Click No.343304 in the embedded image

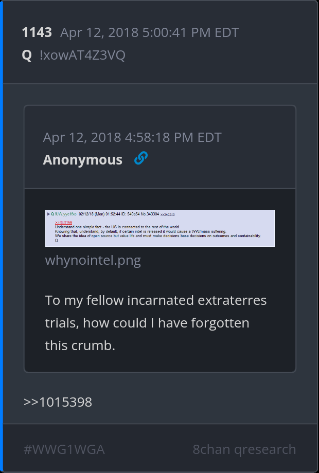point(150,214)
